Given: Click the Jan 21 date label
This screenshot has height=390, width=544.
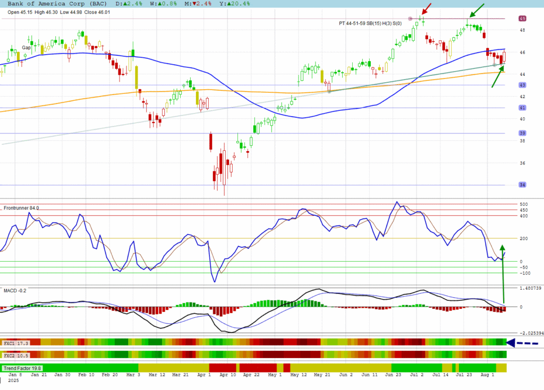Looking at the screenshot, I should point(39,375).
